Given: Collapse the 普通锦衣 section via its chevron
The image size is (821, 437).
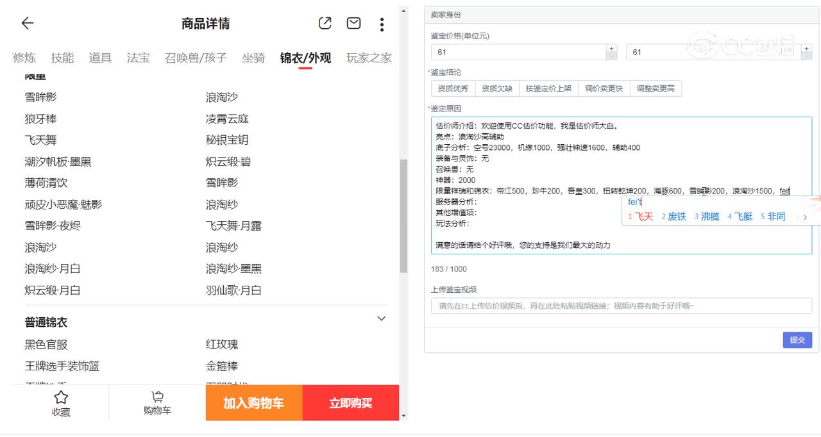Looking at the screenshot, I should (x=381, y=318).
